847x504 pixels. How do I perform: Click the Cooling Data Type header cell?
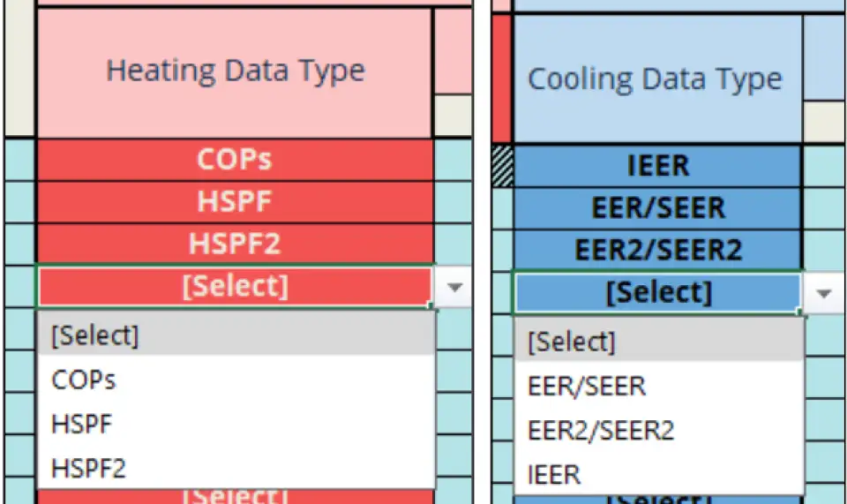point(655,79)
